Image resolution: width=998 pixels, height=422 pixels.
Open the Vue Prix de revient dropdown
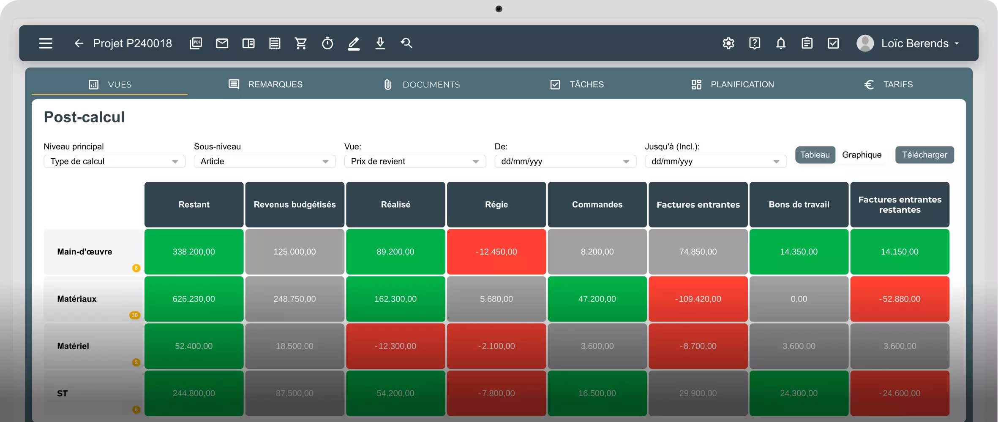[415, 162]
